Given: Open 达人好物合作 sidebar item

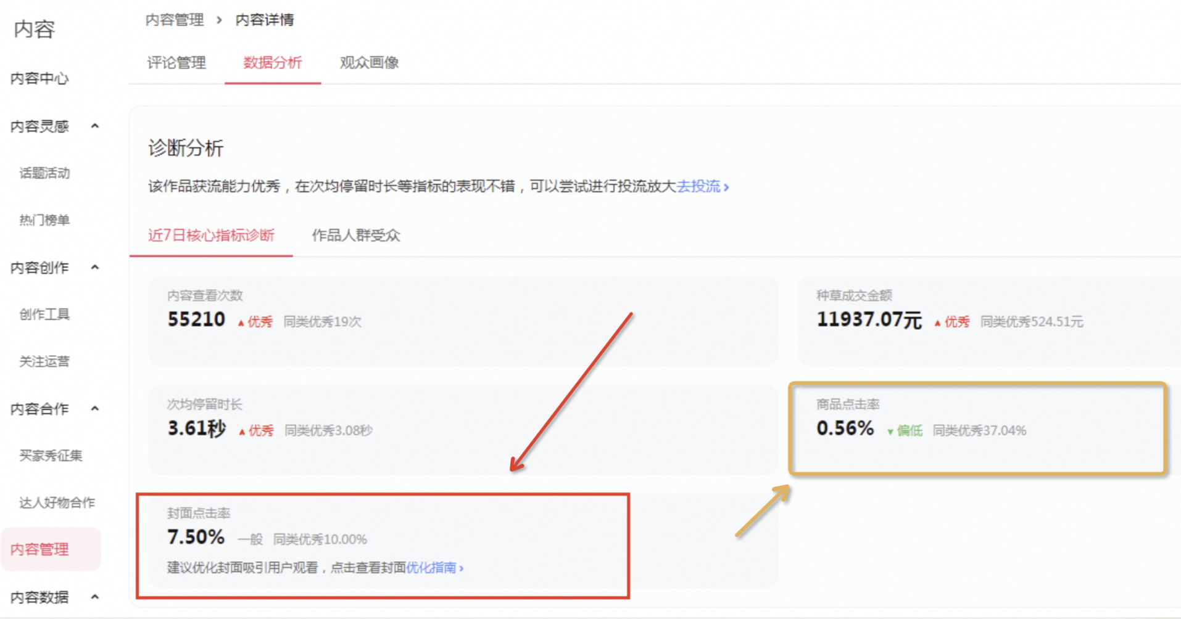Looking at the screenshot, I should [x=57, y=502].
